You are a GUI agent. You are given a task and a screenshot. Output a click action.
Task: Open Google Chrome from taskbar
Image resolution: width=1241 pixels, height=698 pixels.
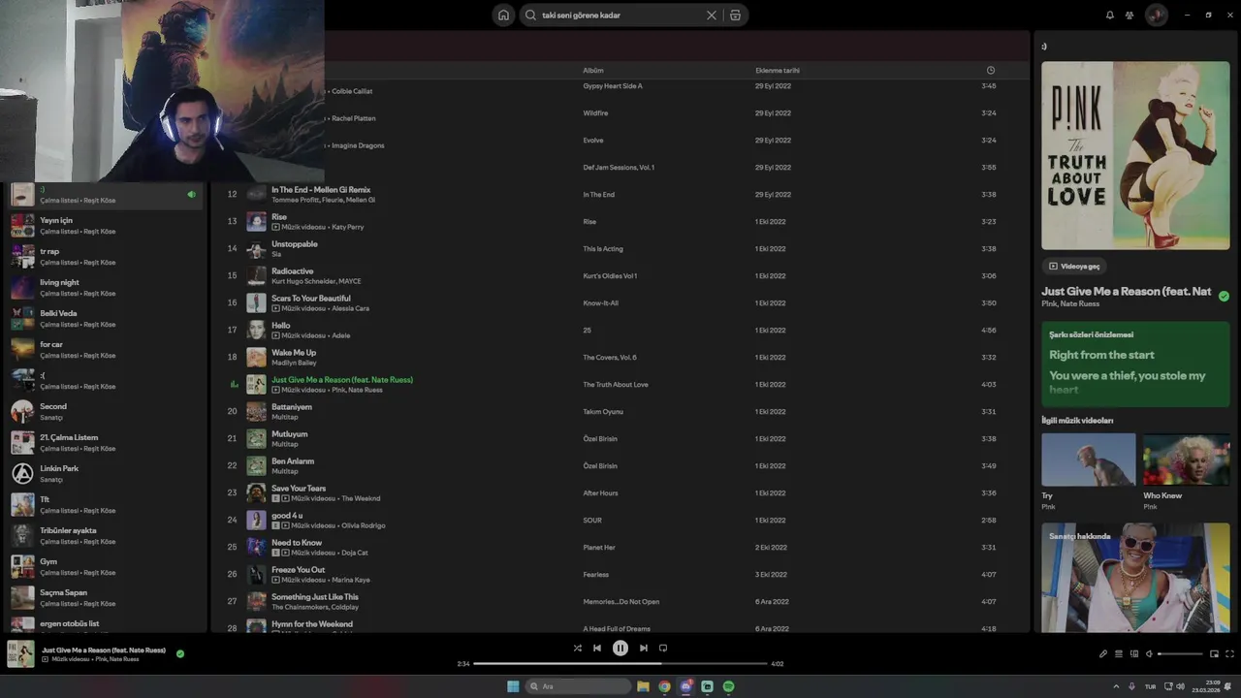(664, 686)
